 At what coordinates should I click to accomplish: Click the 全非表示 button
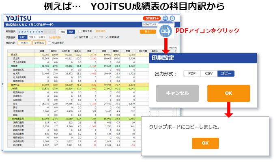pyautogui.click(x=39, y=43)
